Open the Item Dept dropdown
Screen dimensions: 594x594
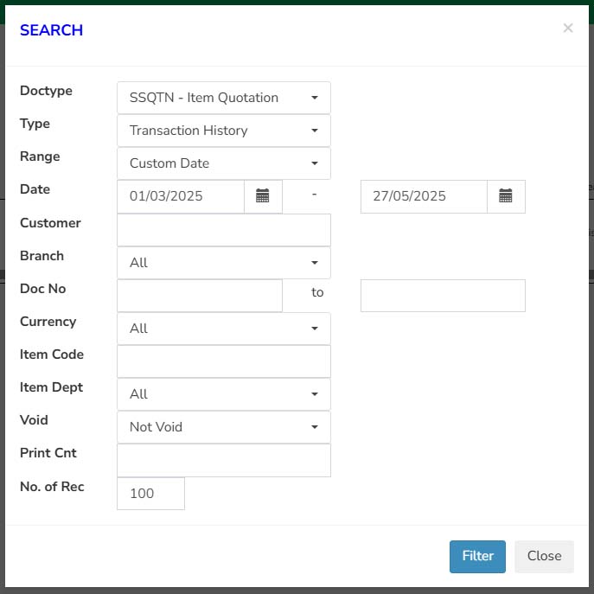224,394
